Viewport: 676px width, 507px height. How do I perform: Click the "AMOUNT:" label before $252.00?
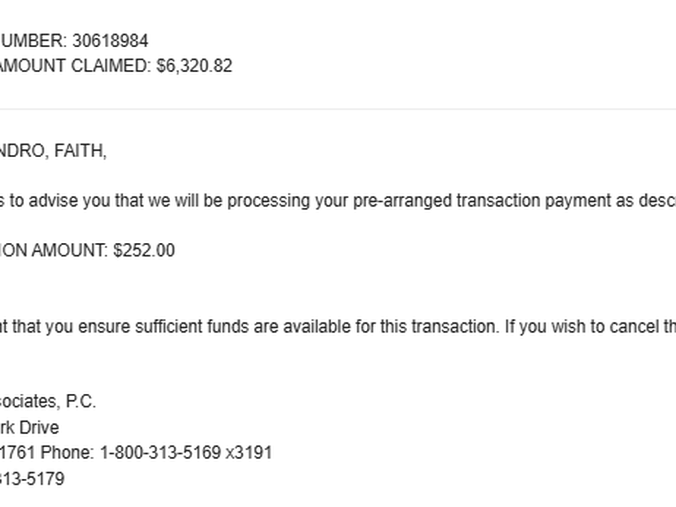pos(69,250)
